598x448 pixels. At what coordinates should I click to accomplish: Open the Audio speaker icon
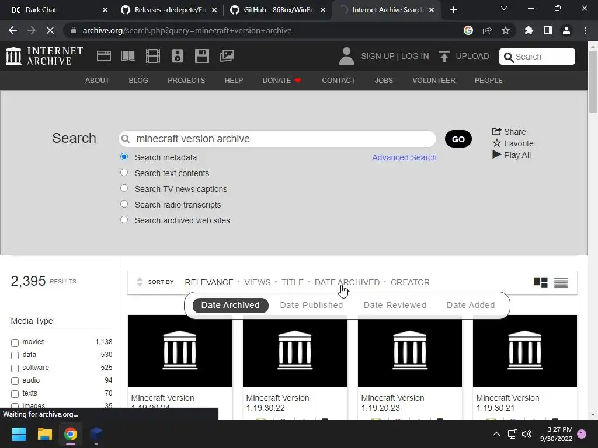(178, 56)
